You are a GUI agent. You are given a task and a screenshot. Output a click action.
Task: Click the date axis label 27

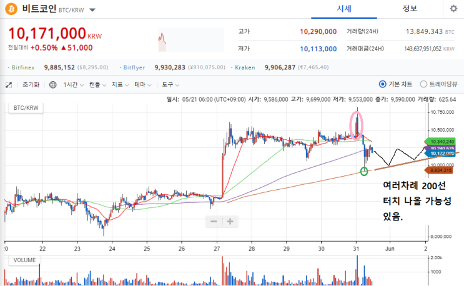217,249
